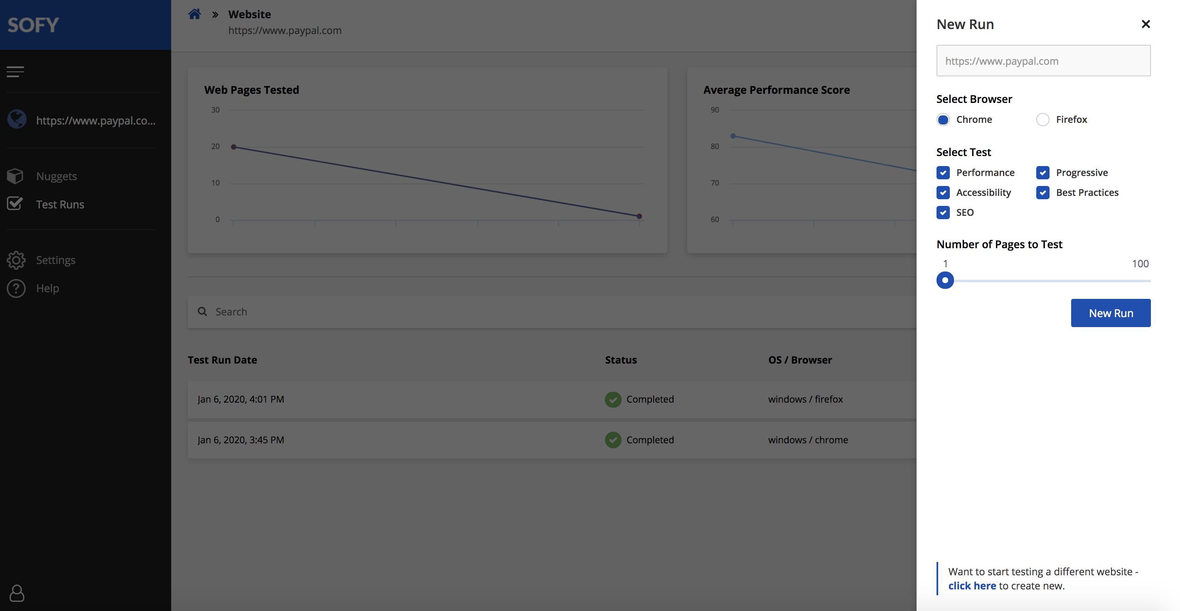Screen dimensions: 1180x611
Task: Click the Status column header
Action: click(621, 360)
